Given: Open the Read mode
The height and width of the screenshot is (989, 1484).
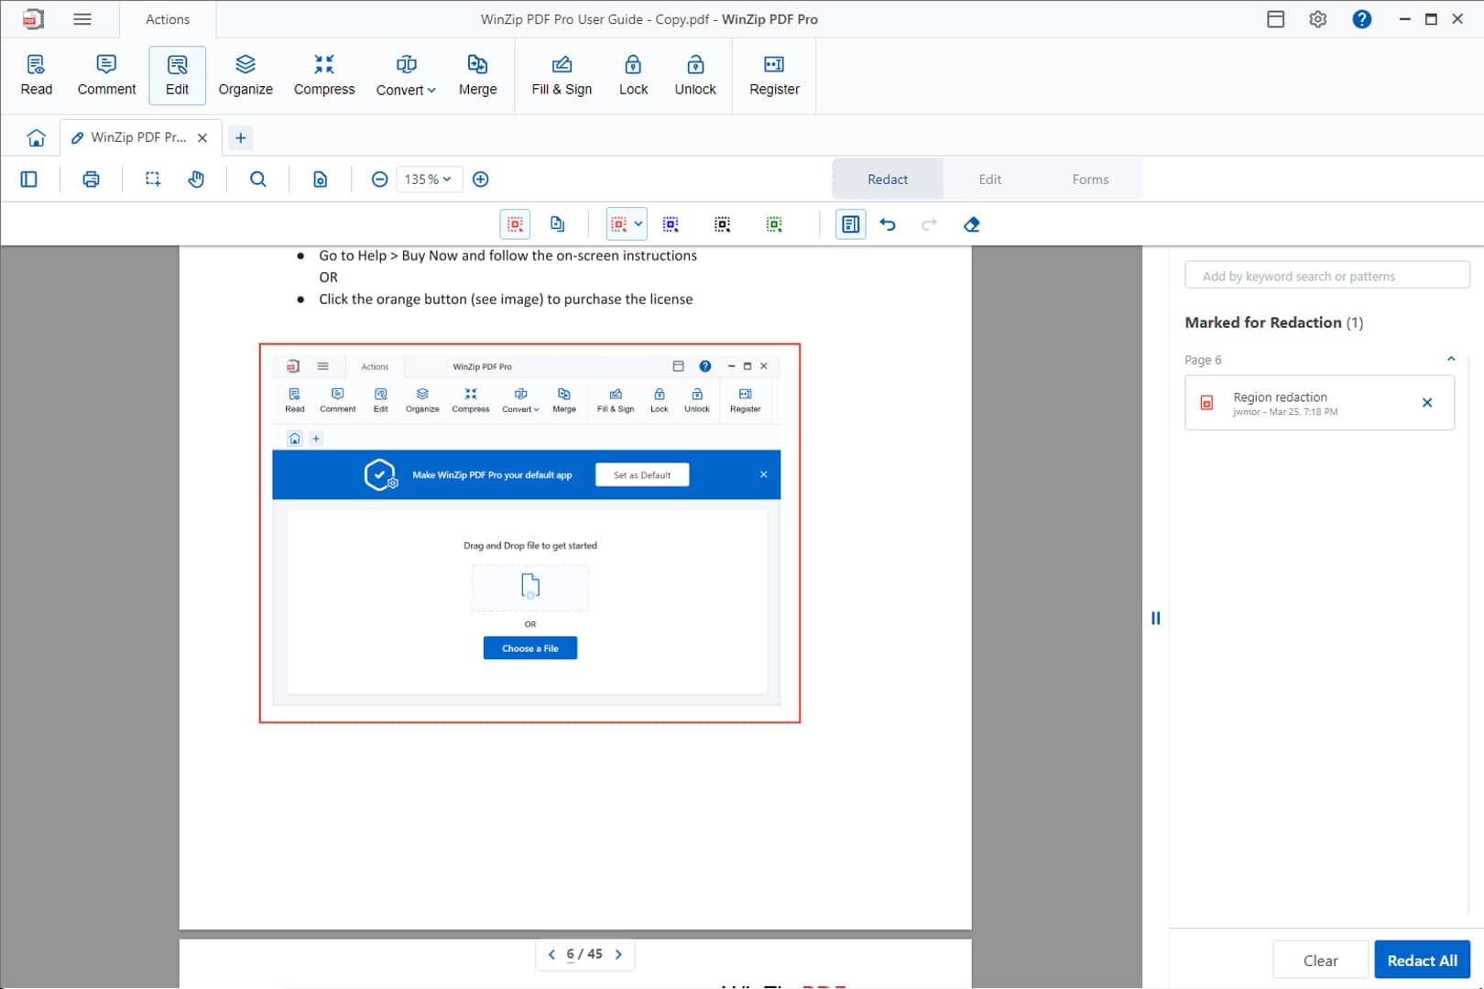Looking at the screenshot, I should [x=36, y=75].
